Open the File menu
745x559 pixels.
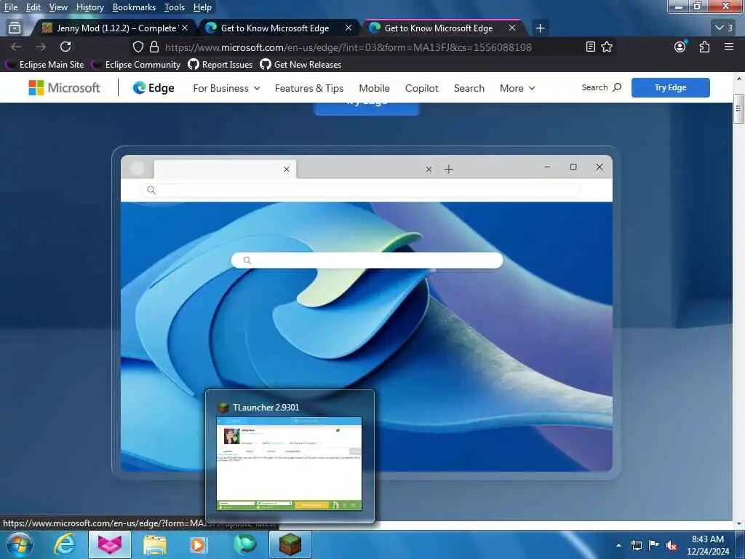pyautogui.click(x=10, y=7)
